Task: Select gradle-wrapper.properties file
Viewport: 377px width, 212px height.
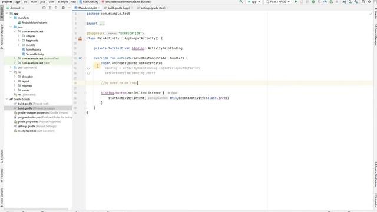Action: pos(41,112)
